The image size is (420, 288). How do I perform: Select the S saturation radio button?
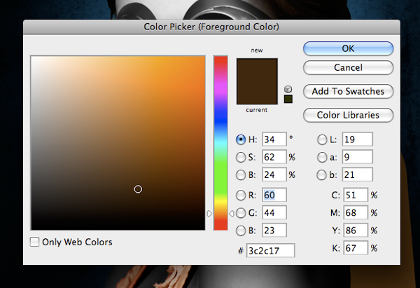(x=241, y=157)
